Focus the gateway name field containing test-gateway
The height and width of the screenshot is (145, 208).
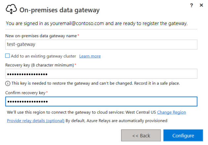click(101, 44)
